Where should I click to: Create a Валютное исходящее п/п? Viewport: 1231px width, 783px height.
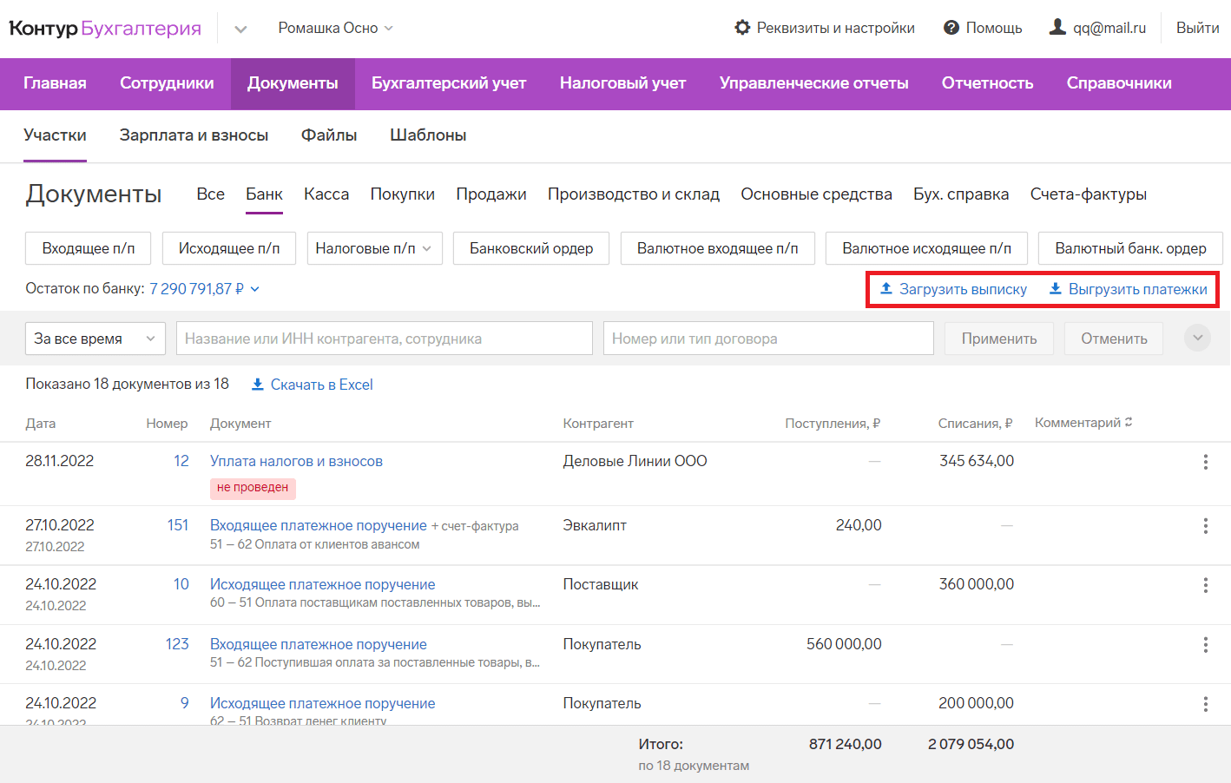click(x=926, y=248)
